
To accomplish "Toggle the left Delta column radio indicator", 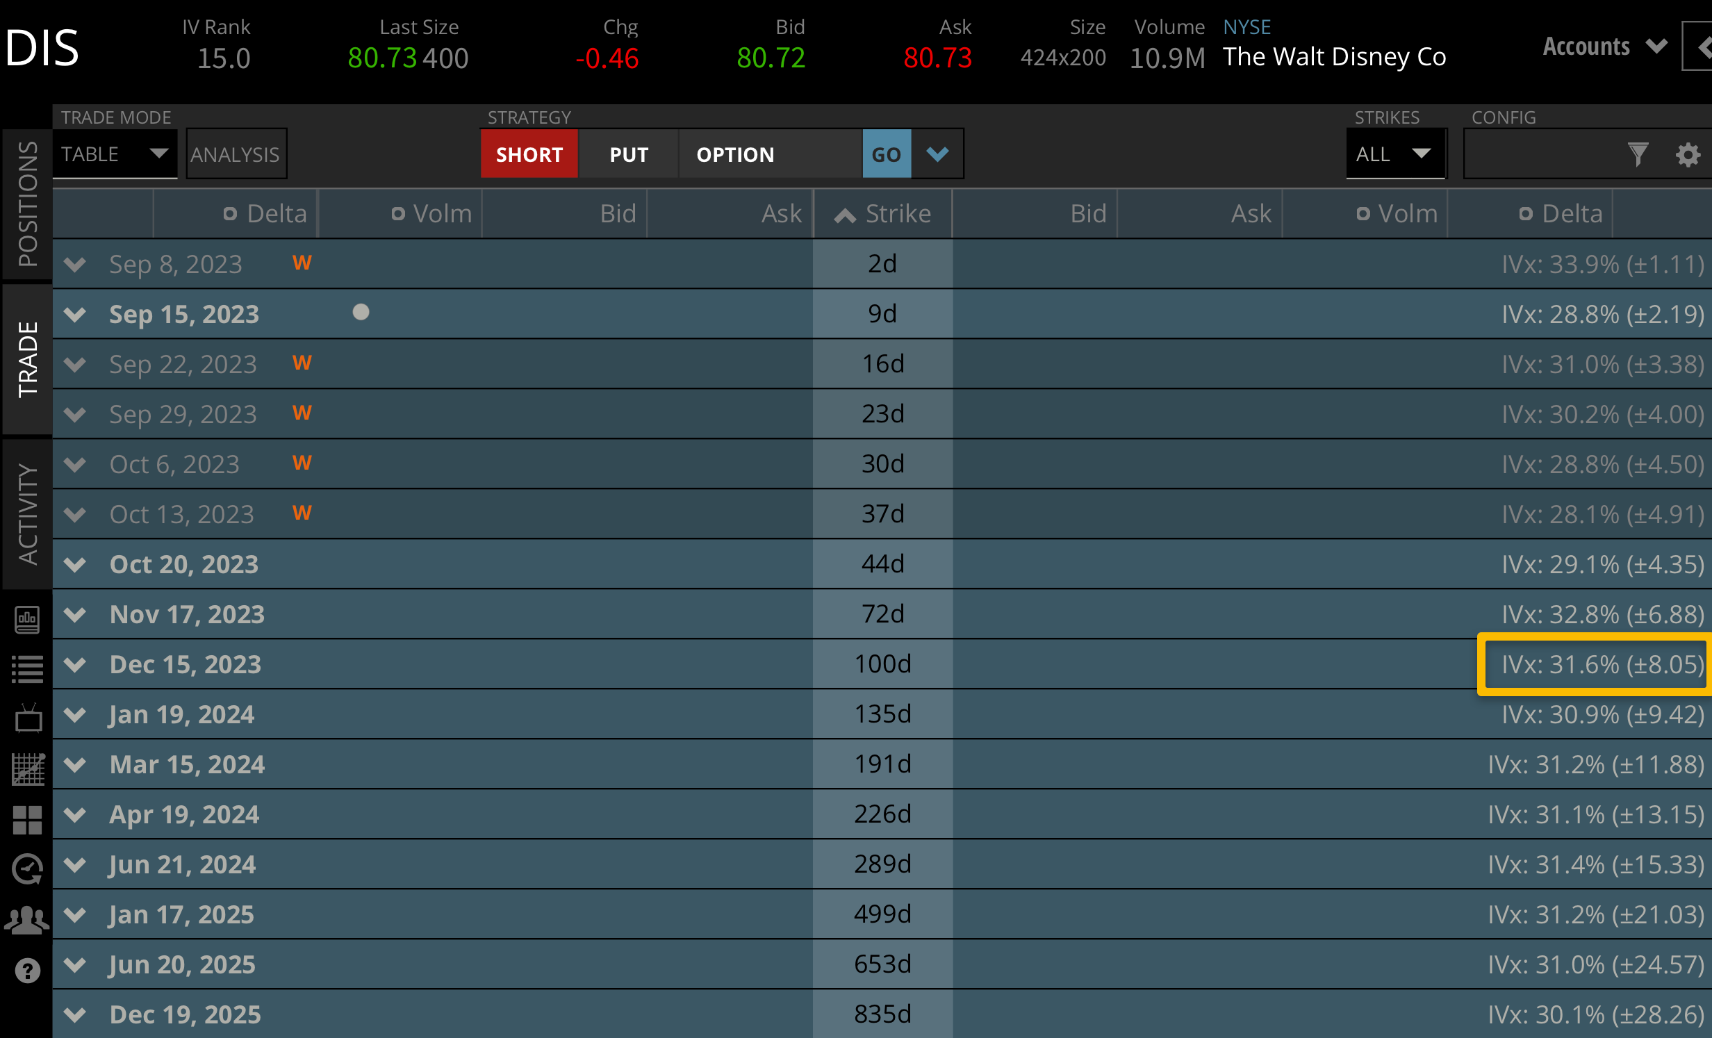I will tap(230, 214).
